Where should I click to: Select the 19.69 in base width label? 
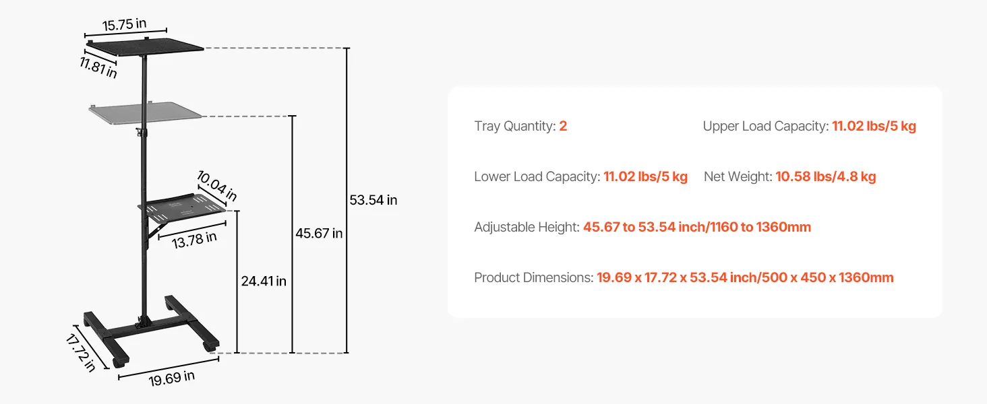tap(172, 378)
